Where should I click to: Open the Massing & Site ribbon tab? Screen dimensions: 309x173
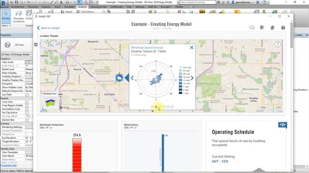click(x=98, y=7)
